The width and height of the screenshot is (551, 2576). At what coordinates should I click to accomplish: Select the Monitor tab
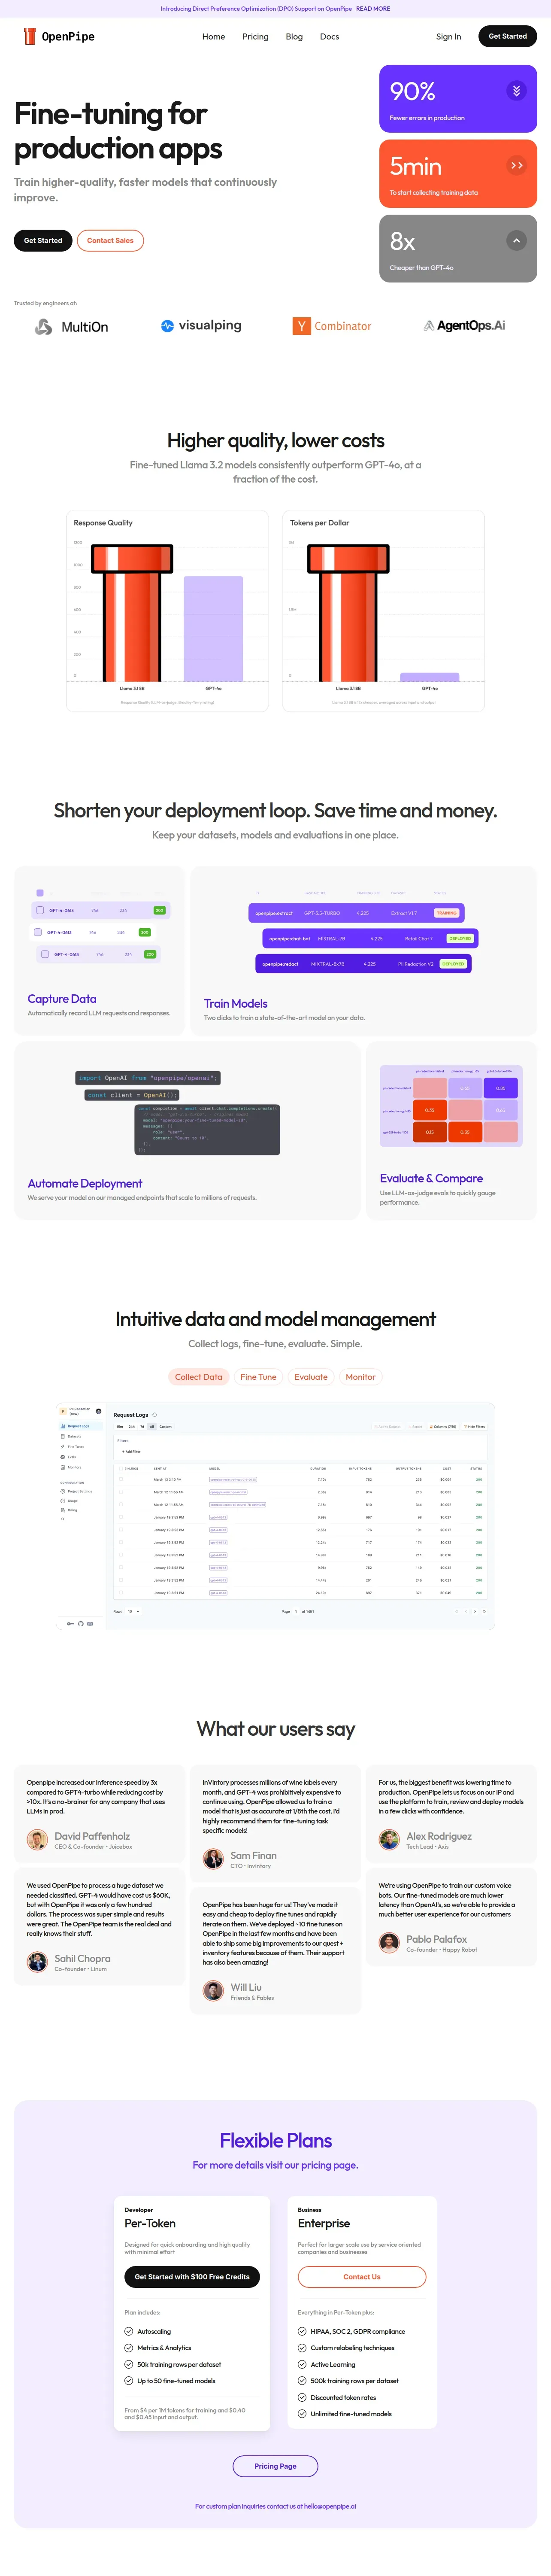click(360, 1377)
